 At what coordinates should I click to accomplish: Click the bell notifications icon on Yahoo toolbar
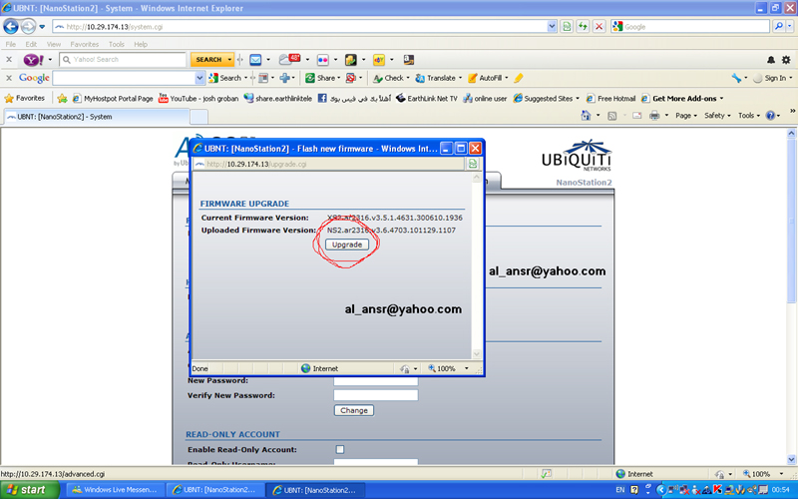click(771, 60)
